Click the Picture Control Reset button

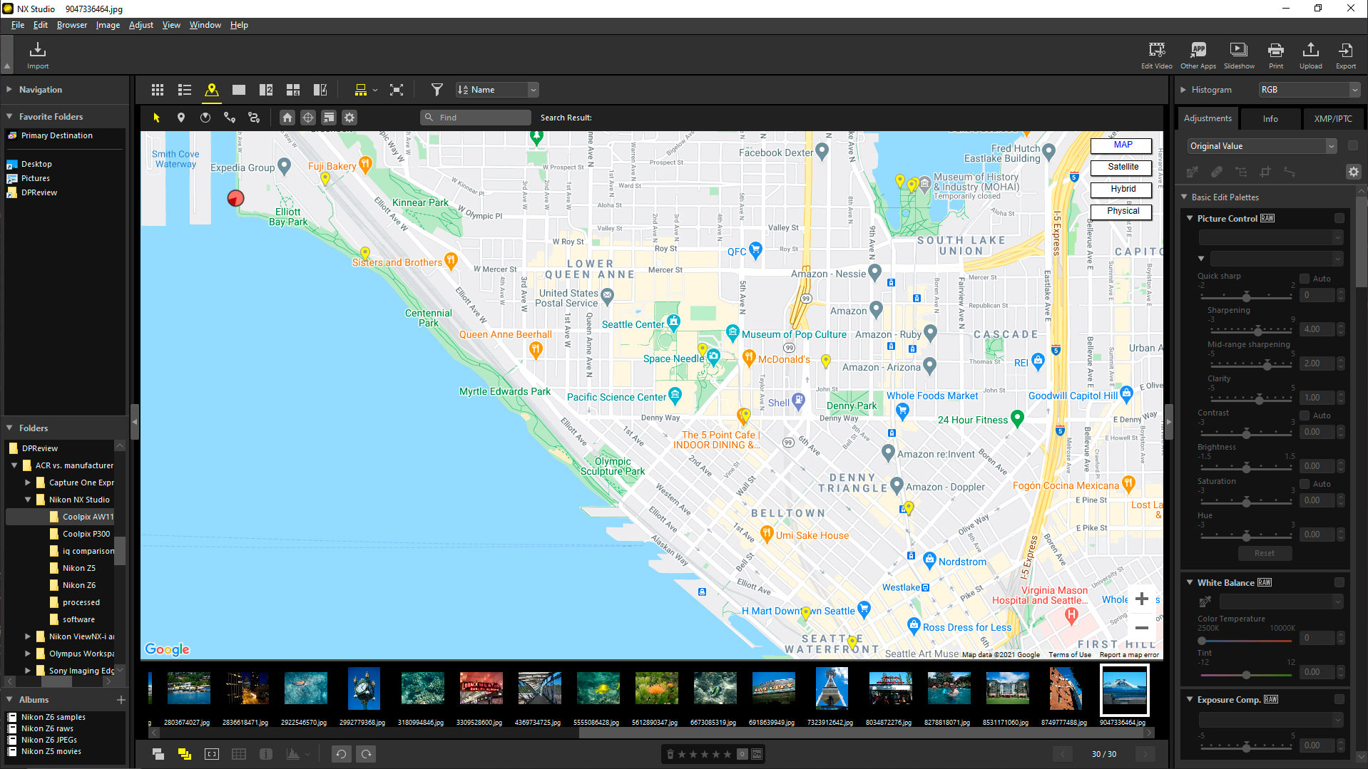coord(1264,553)
